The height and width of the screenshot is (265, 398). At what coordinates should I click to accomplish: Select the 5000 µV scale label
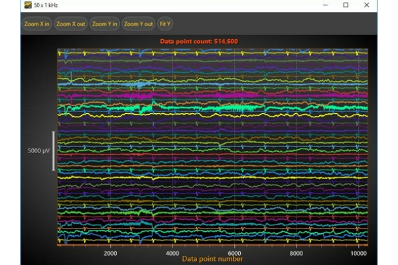[x=38, y=151]
